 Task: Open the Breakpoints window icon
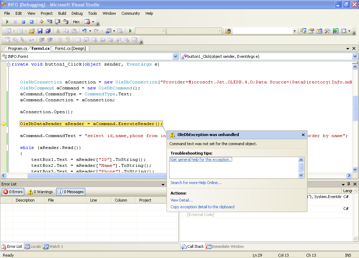(x=87, y=22)
